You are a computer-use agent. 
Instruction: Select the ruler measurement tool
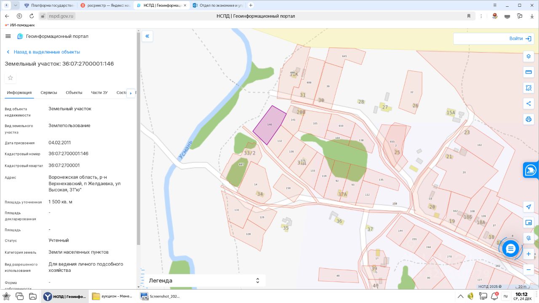tap(528, 72)
